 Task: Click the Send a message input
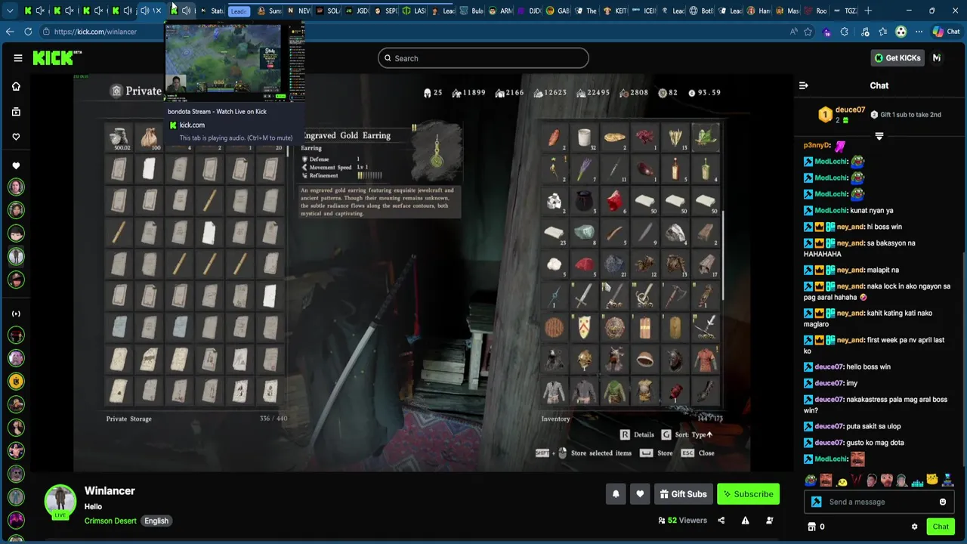(879, 502)
